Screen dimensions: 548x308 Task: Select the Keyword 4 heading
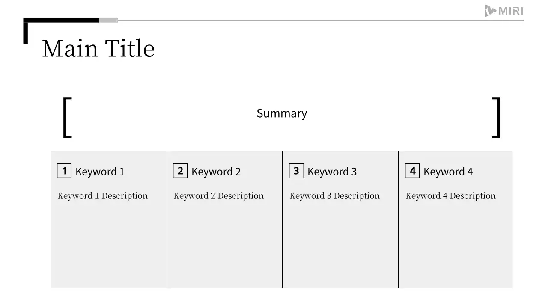[448, 172]
